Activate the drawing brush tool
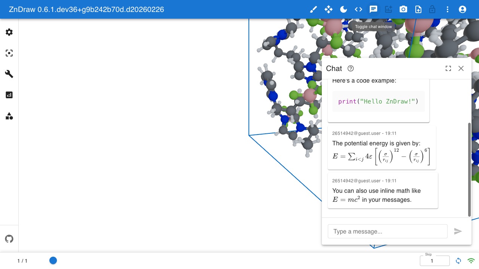This screenshot has height=269, width=479. tap(314, 9)
